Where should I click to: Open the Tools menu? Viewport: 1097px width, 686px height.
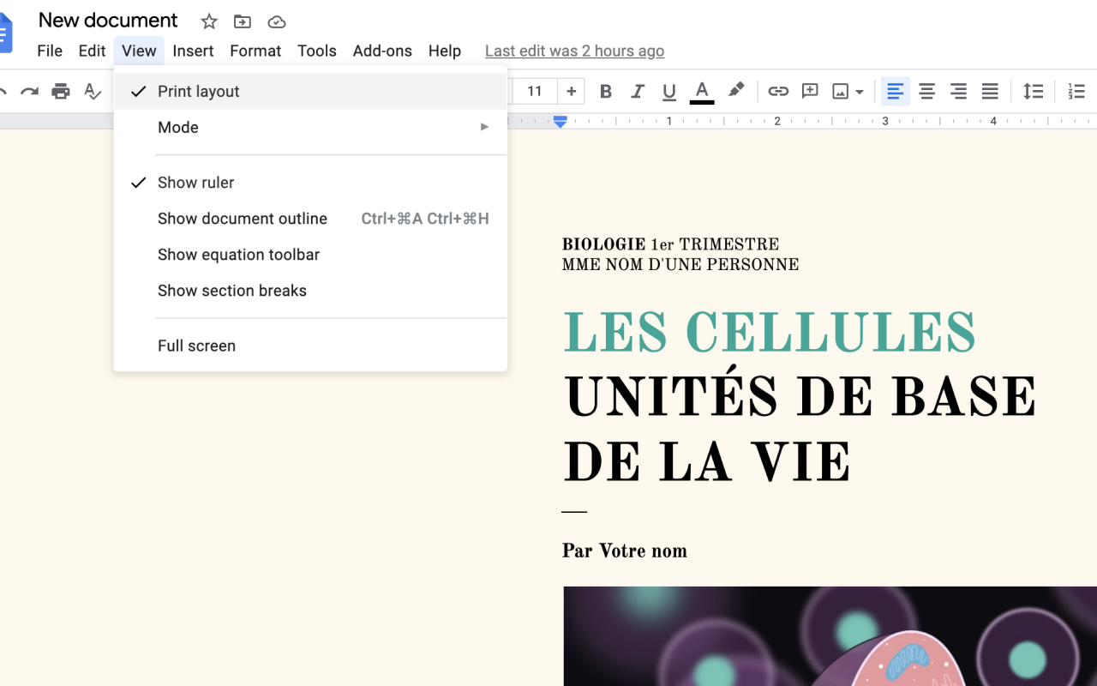coord(316,51)
